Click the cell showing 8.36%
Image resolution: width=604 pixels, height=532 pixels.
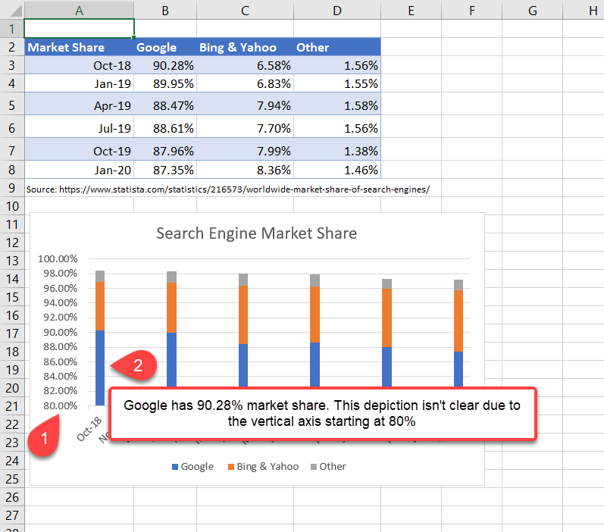[245, 170]
